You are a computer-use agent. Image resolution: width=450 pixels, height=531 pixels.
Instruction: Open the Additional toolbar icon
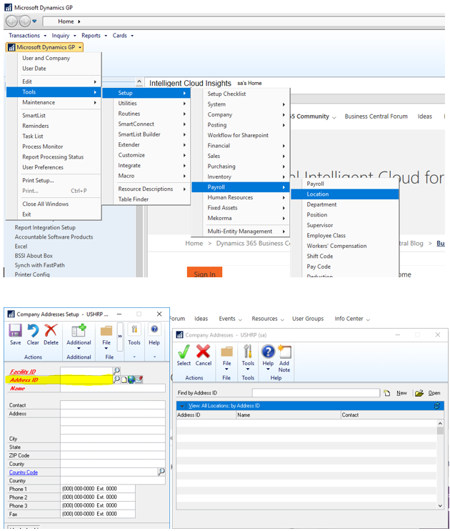click(x=79, y=331)
